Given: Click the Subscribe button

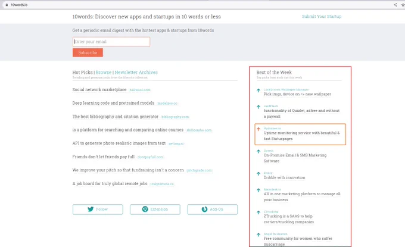Looking at the screenshot, I should 88,52.
